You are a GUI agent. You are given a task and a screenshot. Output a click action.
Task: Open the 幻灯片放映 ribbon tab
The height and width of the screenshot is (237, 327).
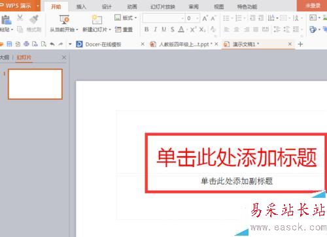click(x=163, y=7)
